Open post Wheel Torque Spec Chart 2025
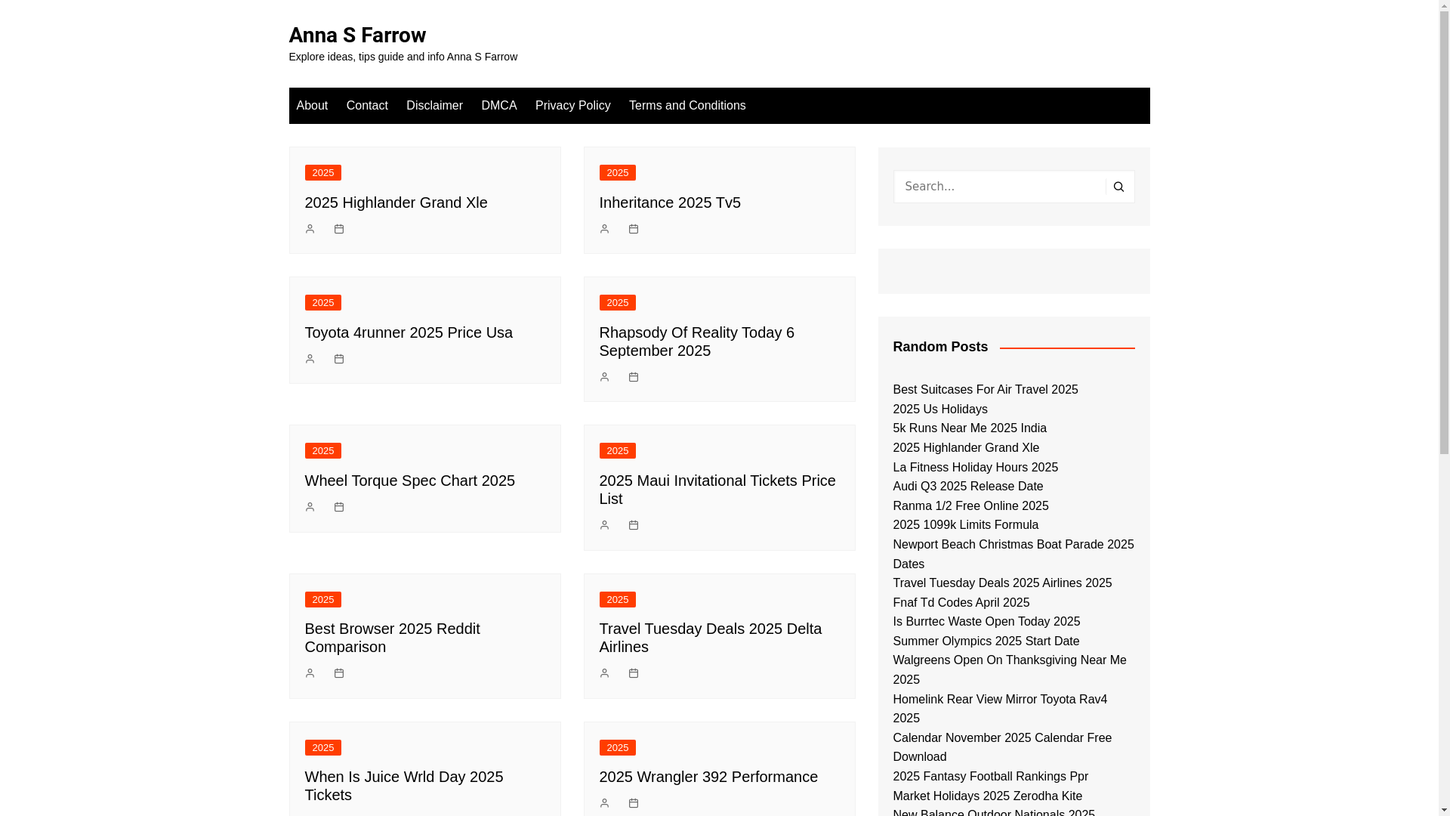The image size is (1450, 816). click(x=410, y=481)
